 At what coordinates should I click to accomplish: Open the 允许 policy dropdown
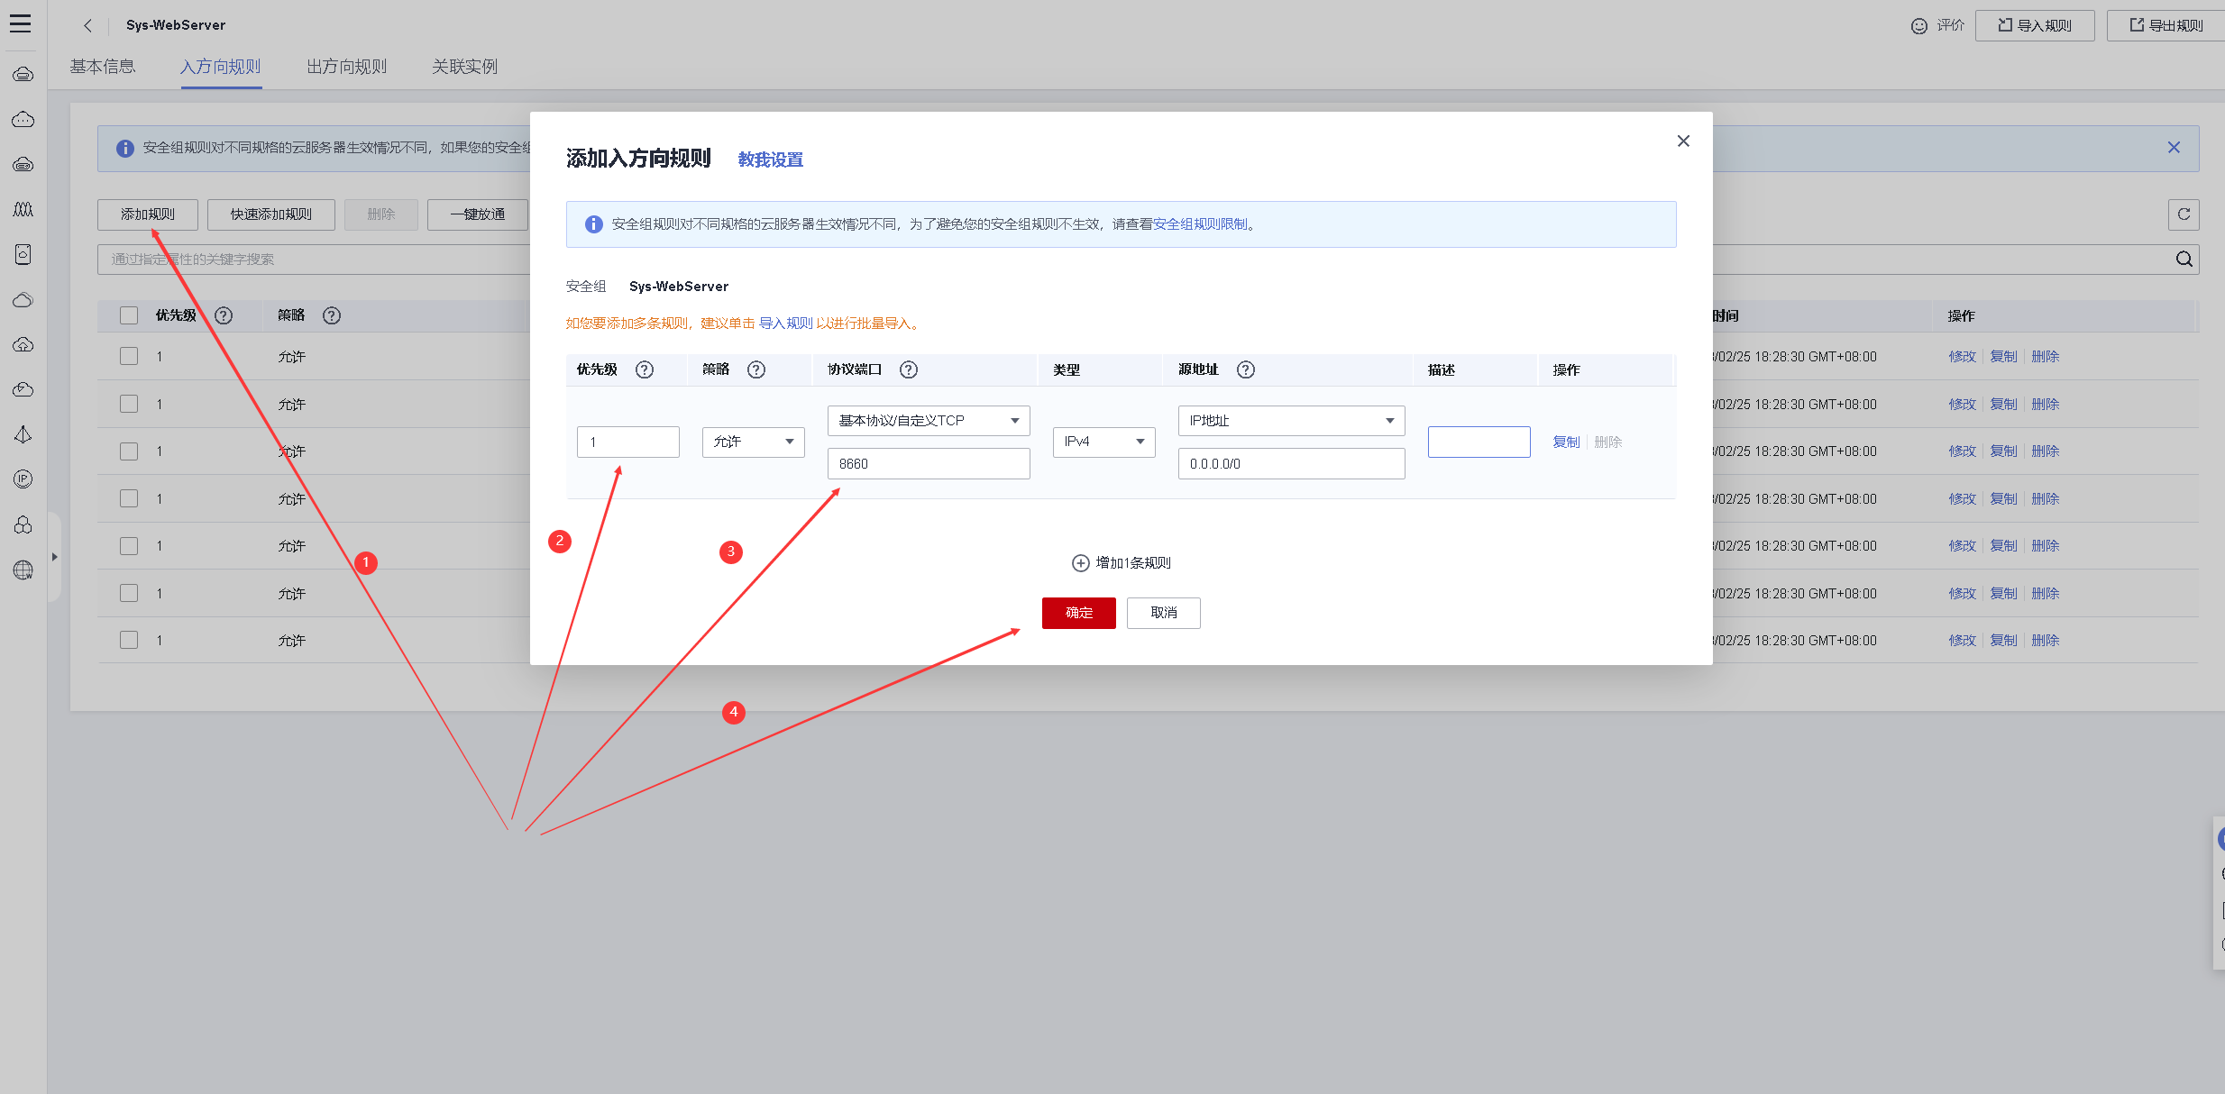pos(753,442)
